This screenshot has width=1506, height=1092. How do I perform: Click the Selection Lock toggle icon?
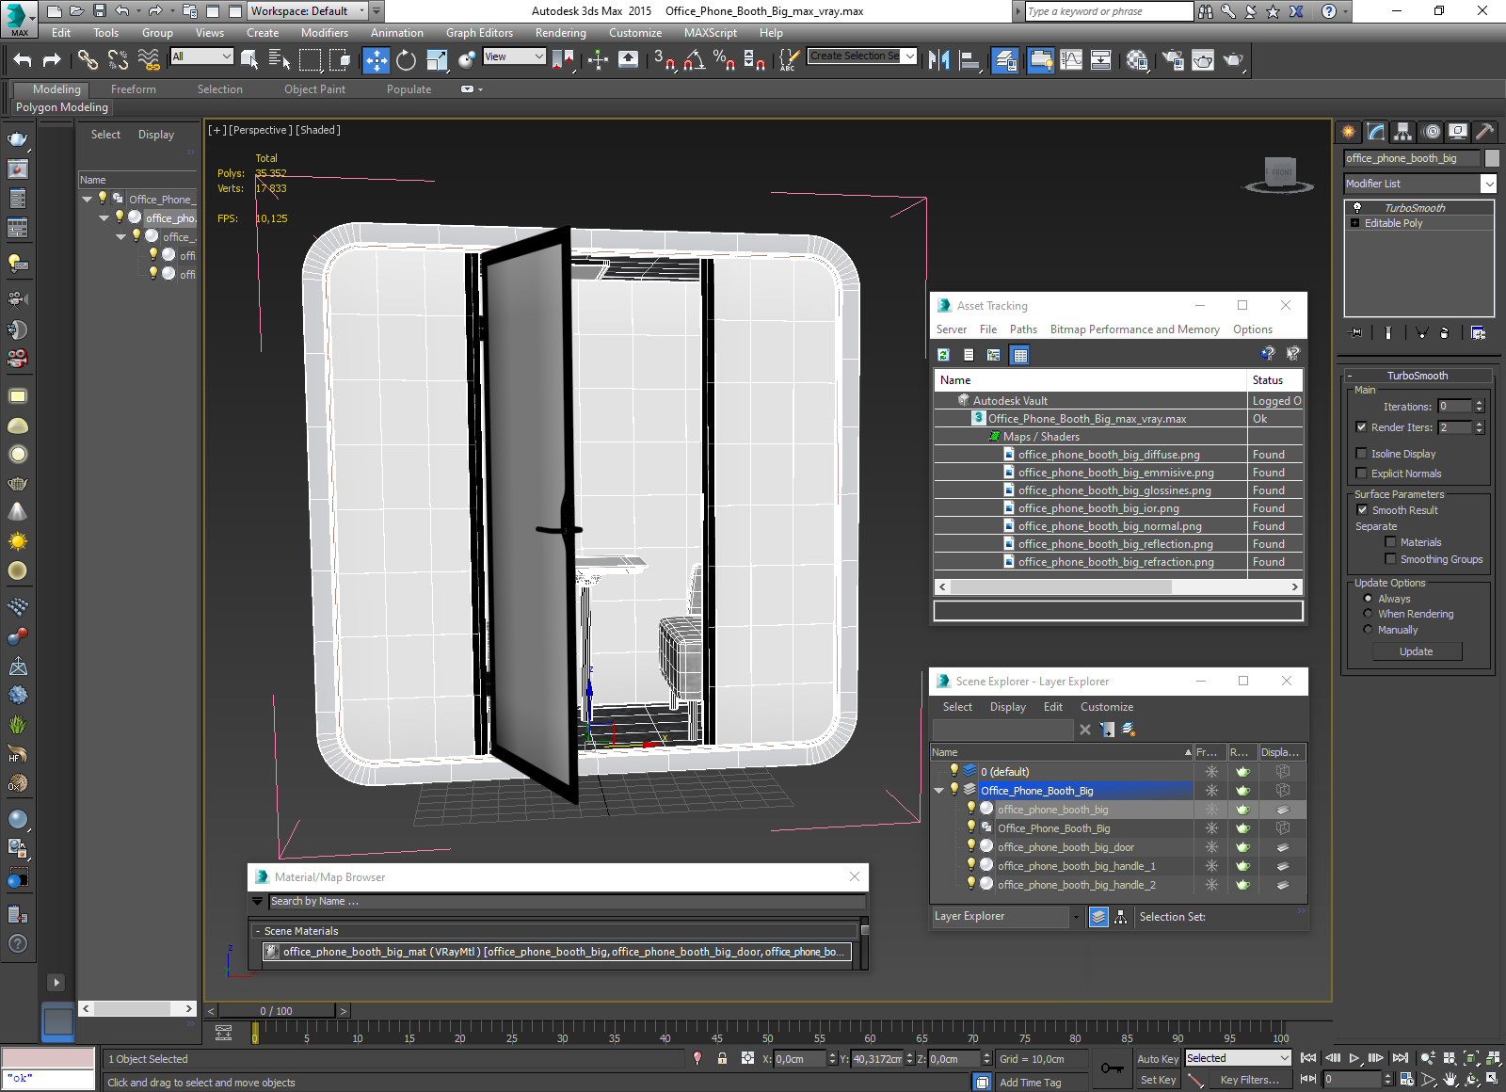coord(722,1058)
